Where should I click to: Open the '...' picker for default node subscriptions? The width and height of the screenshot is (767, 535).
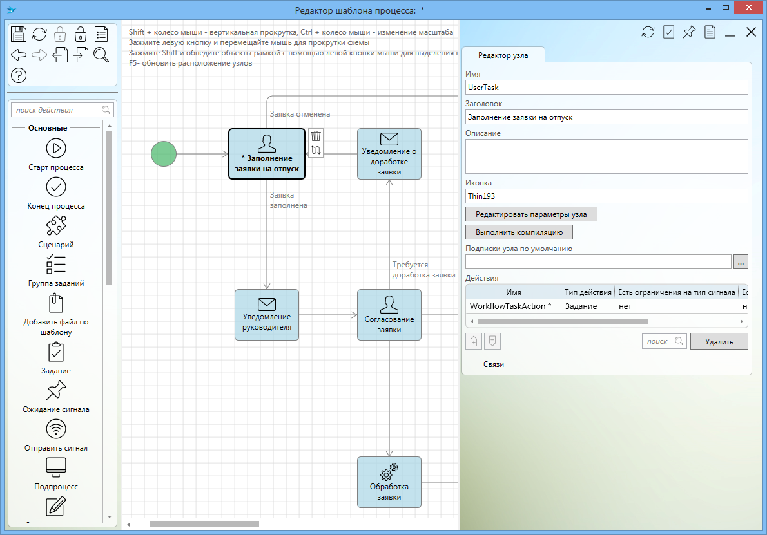(x=741, y=261)
